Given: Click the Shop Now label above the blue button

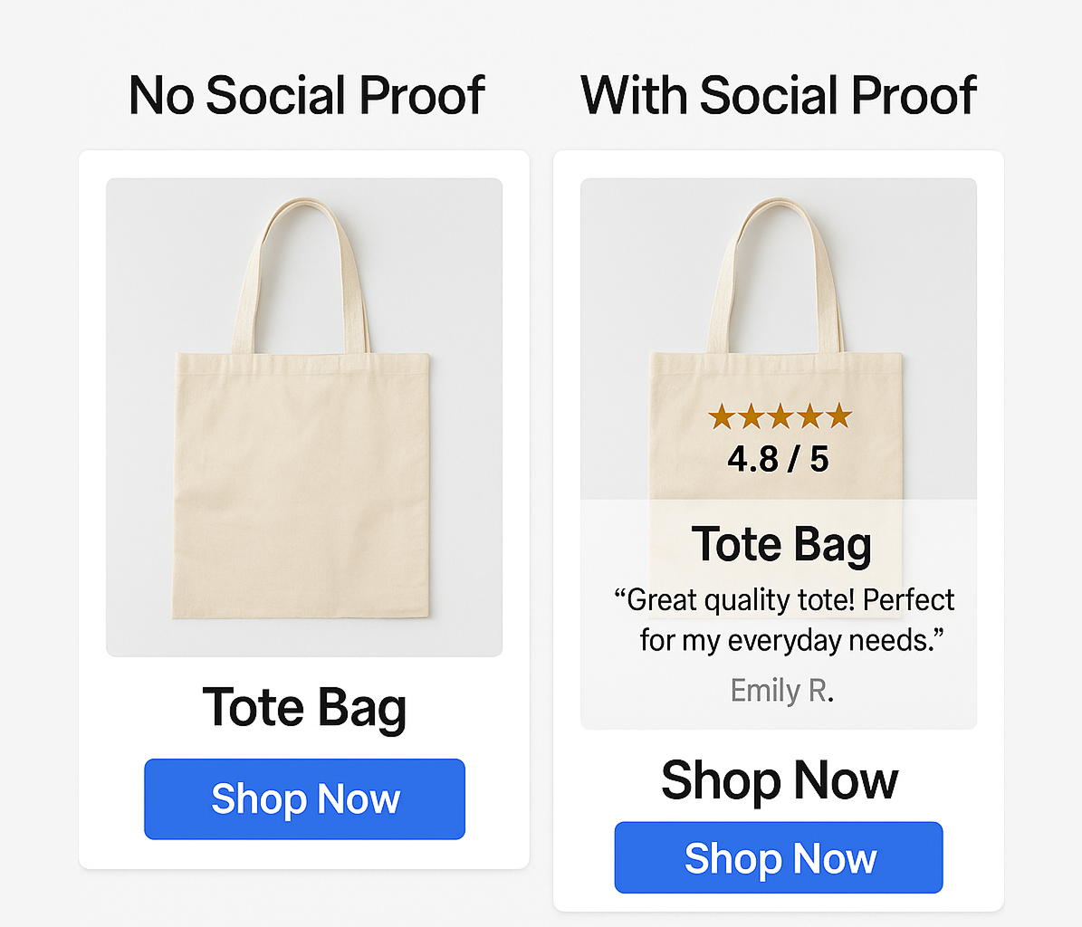Looking at the screenshot, I should [780, 779].
